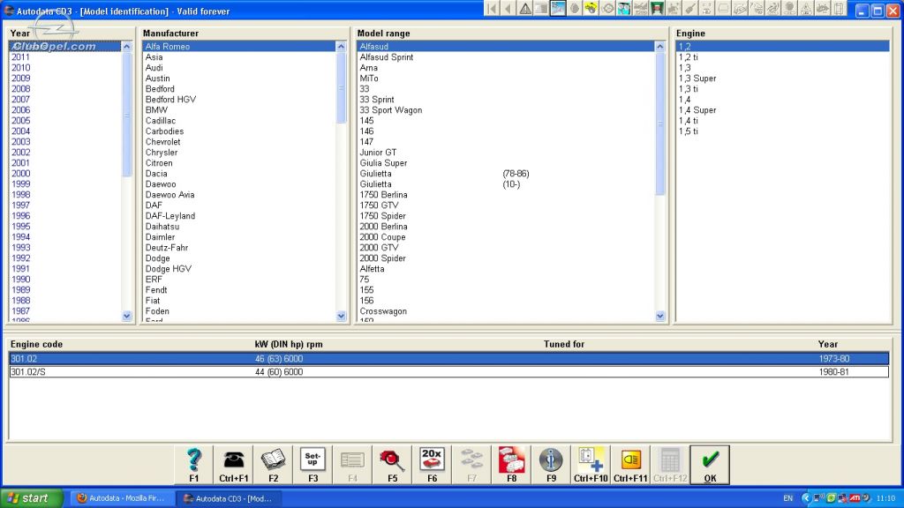Screen dimensions: 904x508
Task: Click the first-page arrow in the top toolbar
Action: point(492,9)
